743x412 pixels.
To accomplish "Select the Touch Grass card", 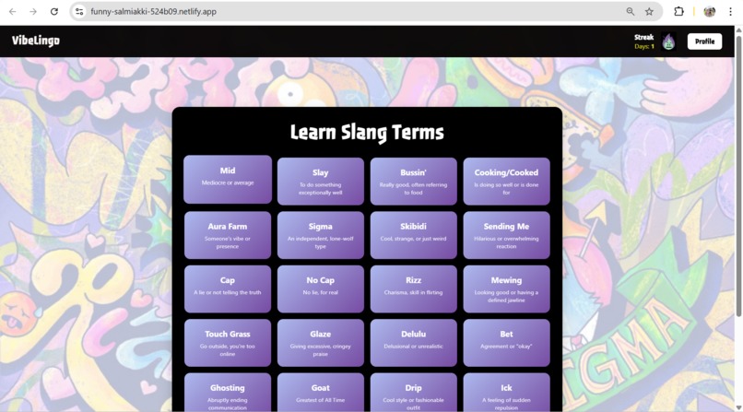I will pyautogui.click(x=228, y=343).
